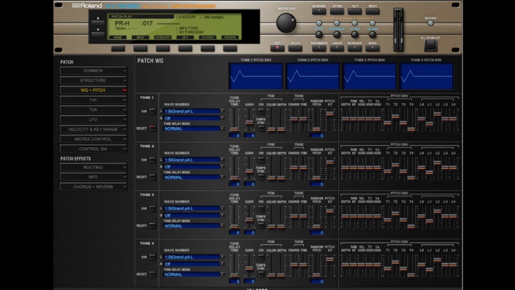Click the Roland logo

(87, 6)
